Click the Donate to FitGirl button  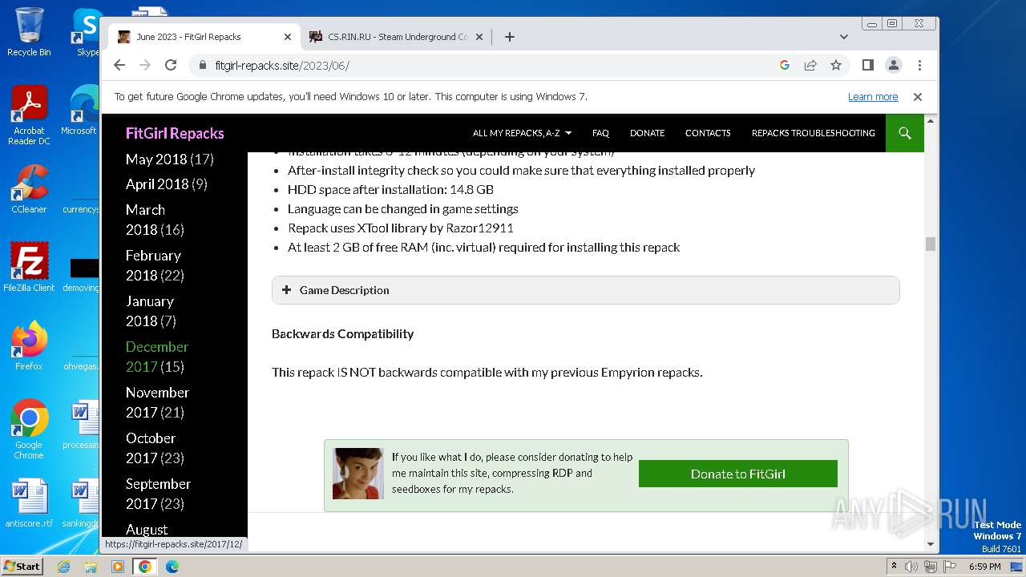[x=737, y=474]
